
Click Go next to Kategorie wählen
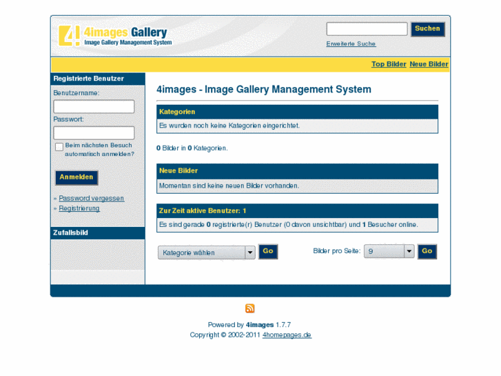[x=268, y=252]
